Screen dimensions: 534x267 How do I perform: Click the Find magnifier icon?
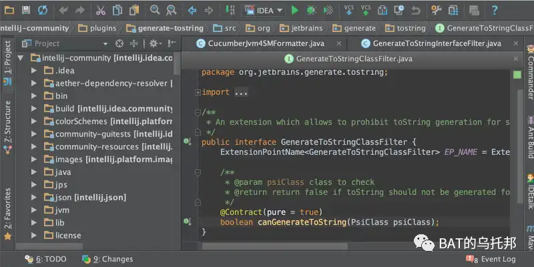coord(155,10)
